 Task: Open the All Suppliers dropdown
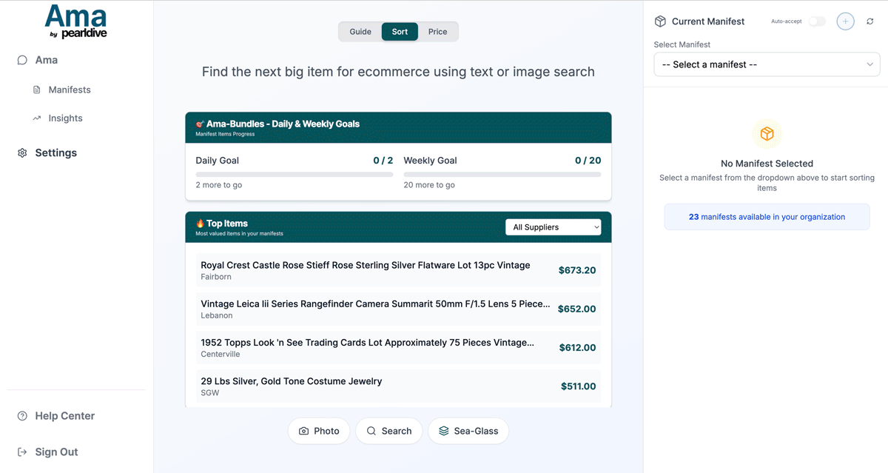point(554,227)
